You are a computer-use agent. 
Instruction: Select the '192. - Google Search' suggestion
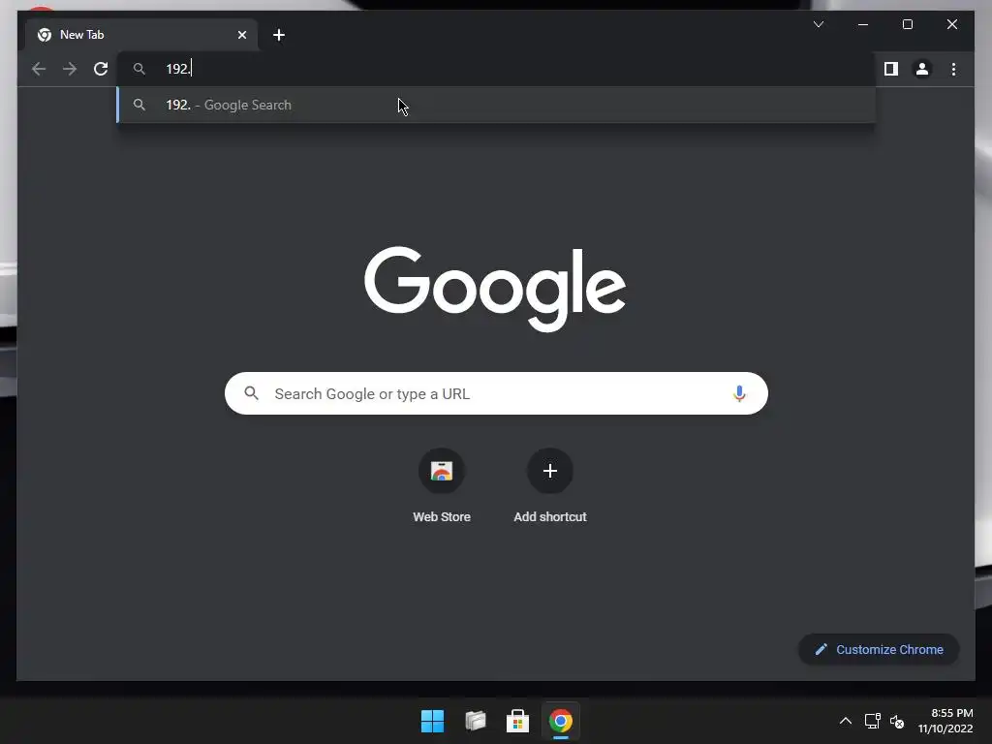(x=496, y=105)
